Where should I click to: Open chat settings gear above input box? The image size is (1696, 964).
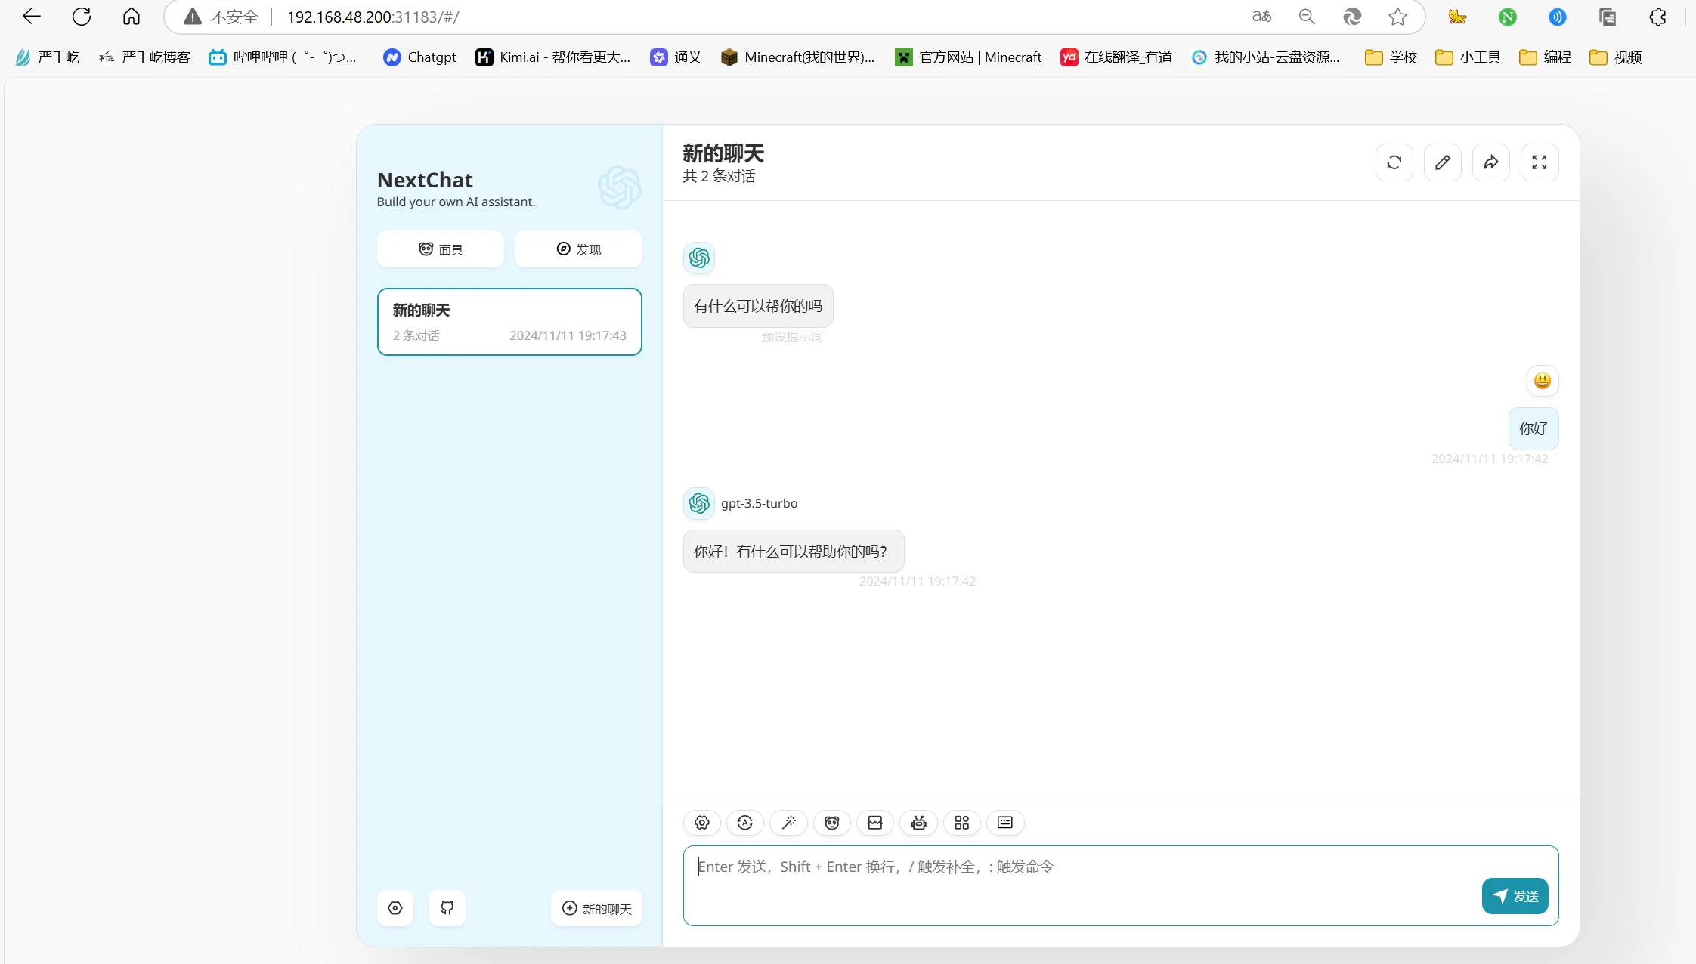(x=701, y=823)
